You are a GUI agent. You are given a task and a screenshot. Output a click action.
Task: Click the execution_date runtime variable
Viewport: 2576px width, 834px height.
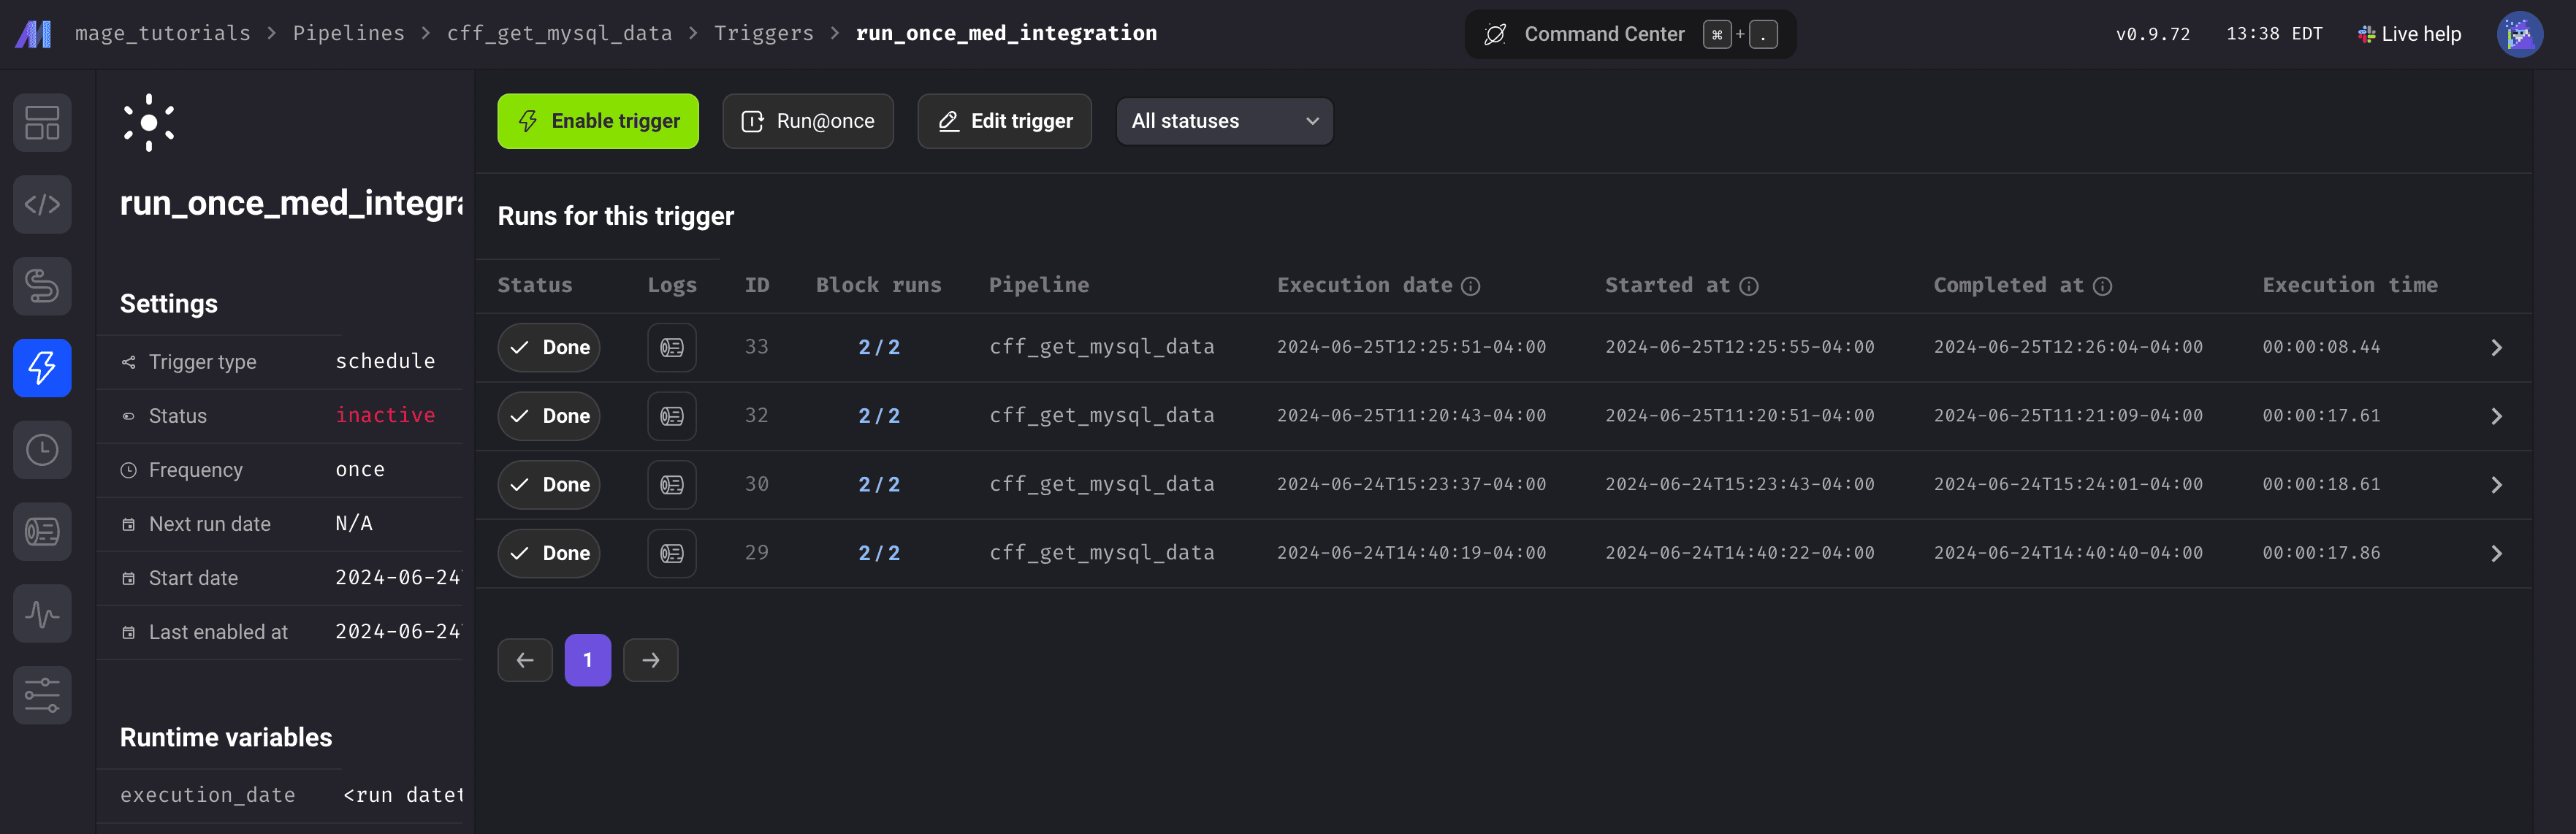point(208,795)
